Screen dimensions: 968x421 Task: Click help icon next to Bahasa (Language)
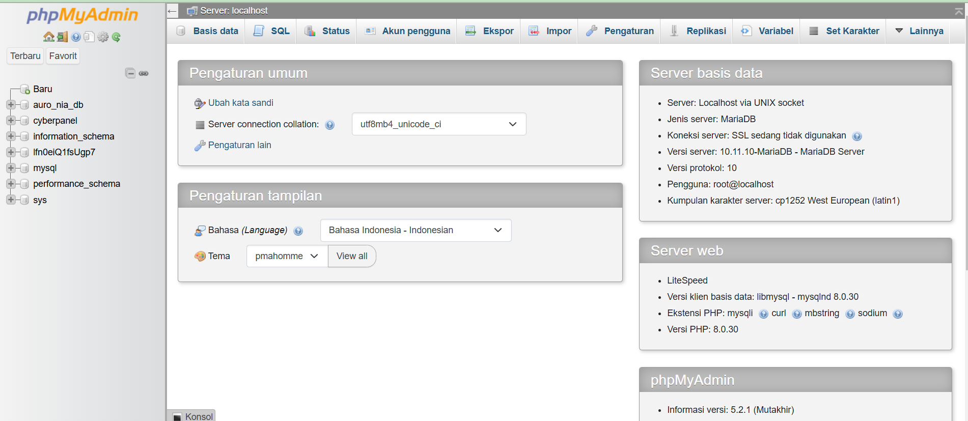click(298, 231)
